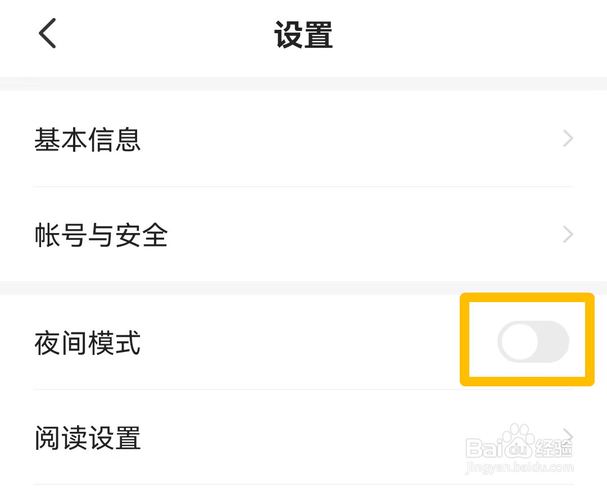Click the jingyan.baidu.com watermark link
Viewport: 607px width, 488px height.
[x=519, y=468]
